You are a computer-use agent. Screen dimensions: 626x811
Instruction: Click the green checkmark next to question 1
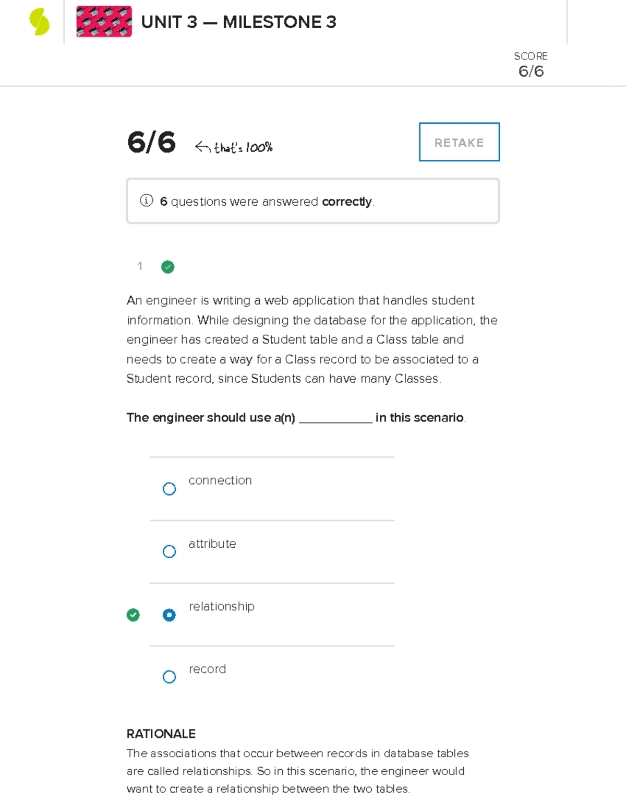[x=167, y=267]
